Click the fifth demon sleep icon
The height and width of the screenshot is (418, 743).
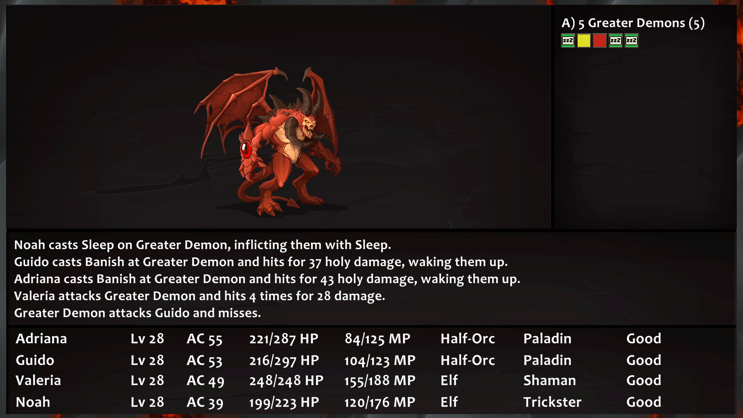coord(631,41)
